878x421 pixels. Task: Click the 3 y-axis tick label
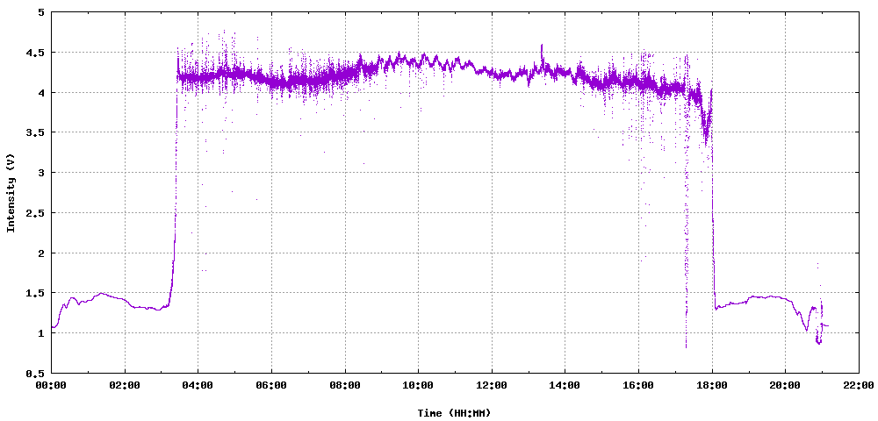tap(41, 173)
